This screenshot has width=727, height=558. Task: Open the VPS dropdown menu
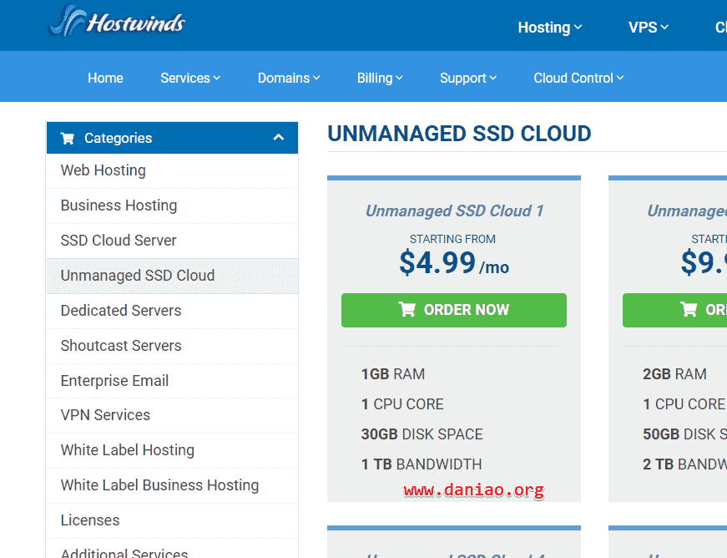649,28
